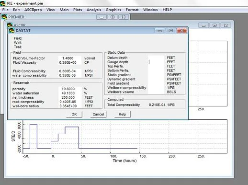Maximize the DASTAT dialog
Viewport: 248px width, 185px height.
click(x=171, y=30)
